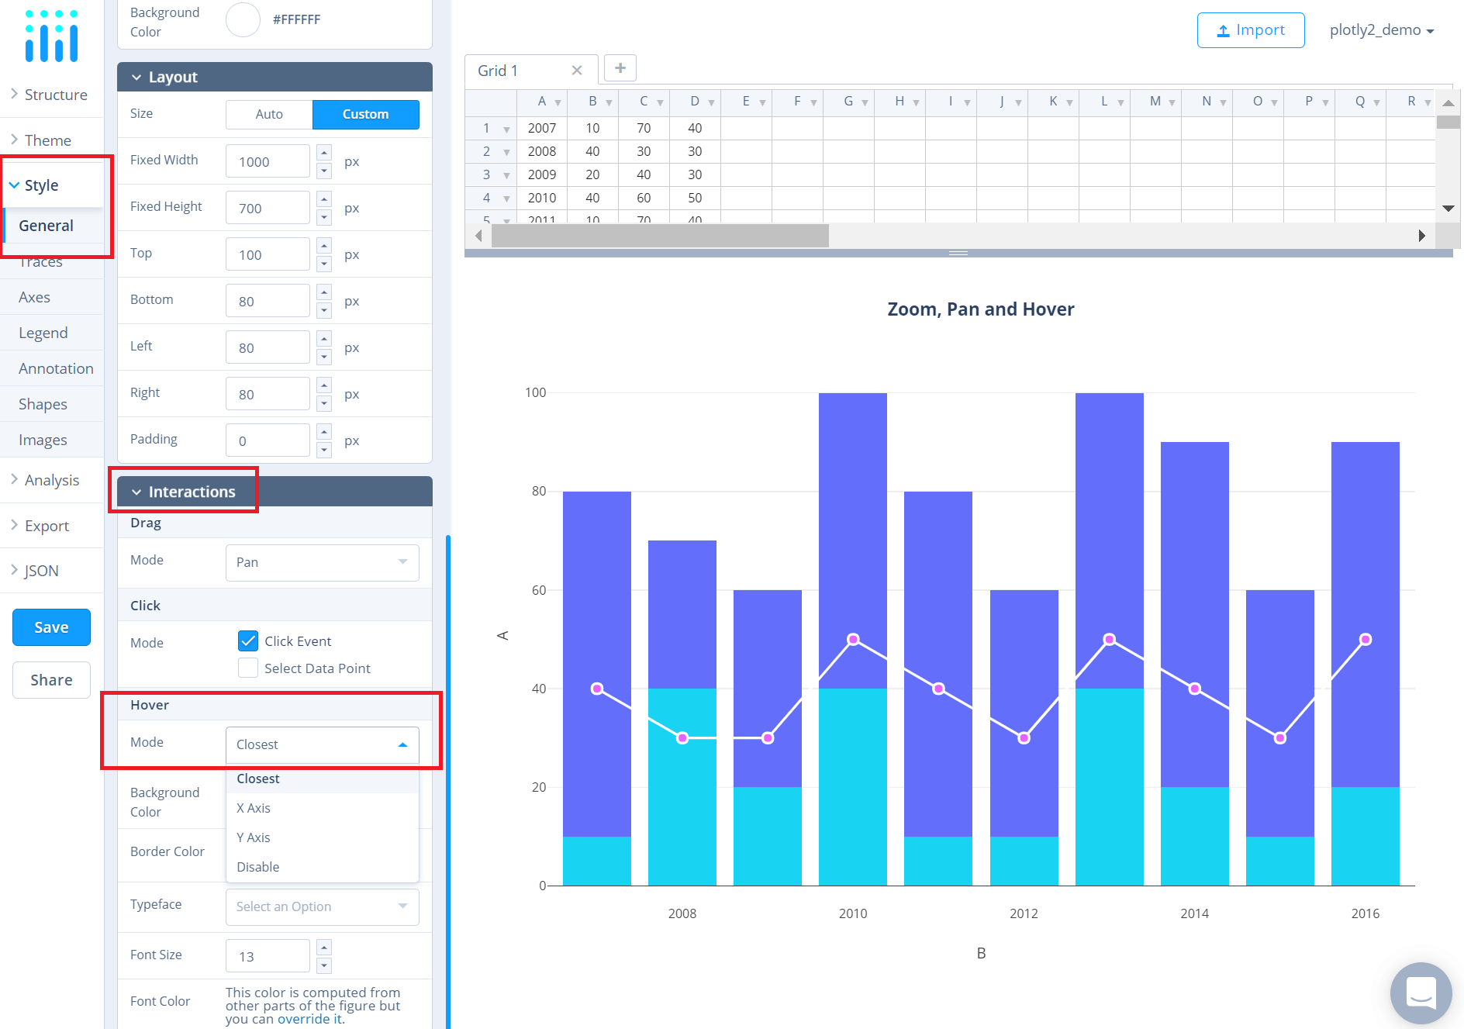Expand the Theme menu
This screenshot has height=1029, width=1464.
51,140
